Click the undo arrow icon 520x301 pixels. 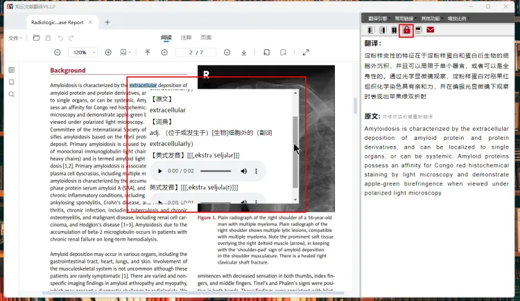pyautogui.click(x=60, y=38)
